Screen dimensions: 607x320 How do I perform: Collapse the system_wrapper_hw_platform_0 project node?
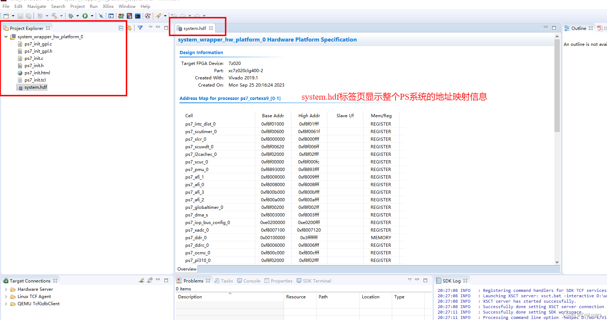(x=6, y=37)
